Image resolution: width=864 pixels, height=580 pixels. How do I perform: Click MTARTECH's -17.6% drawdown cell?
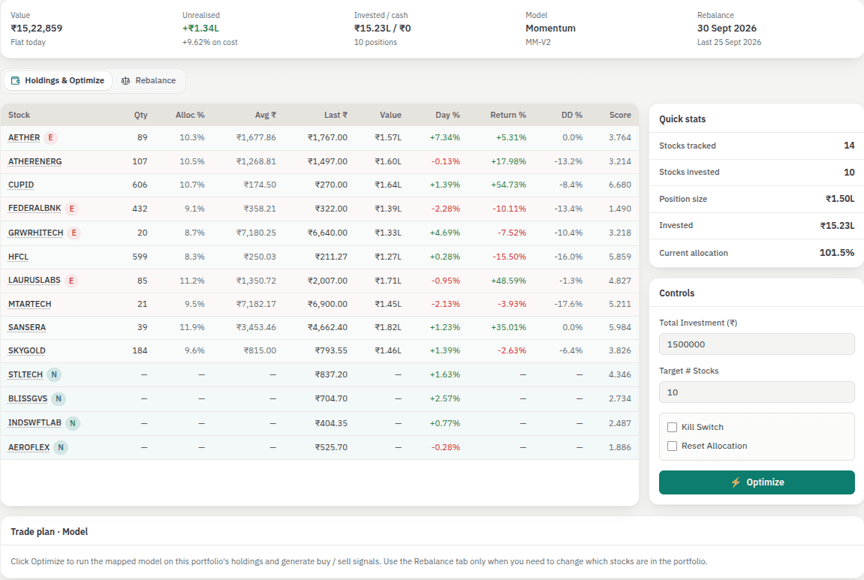click(569, 304)
